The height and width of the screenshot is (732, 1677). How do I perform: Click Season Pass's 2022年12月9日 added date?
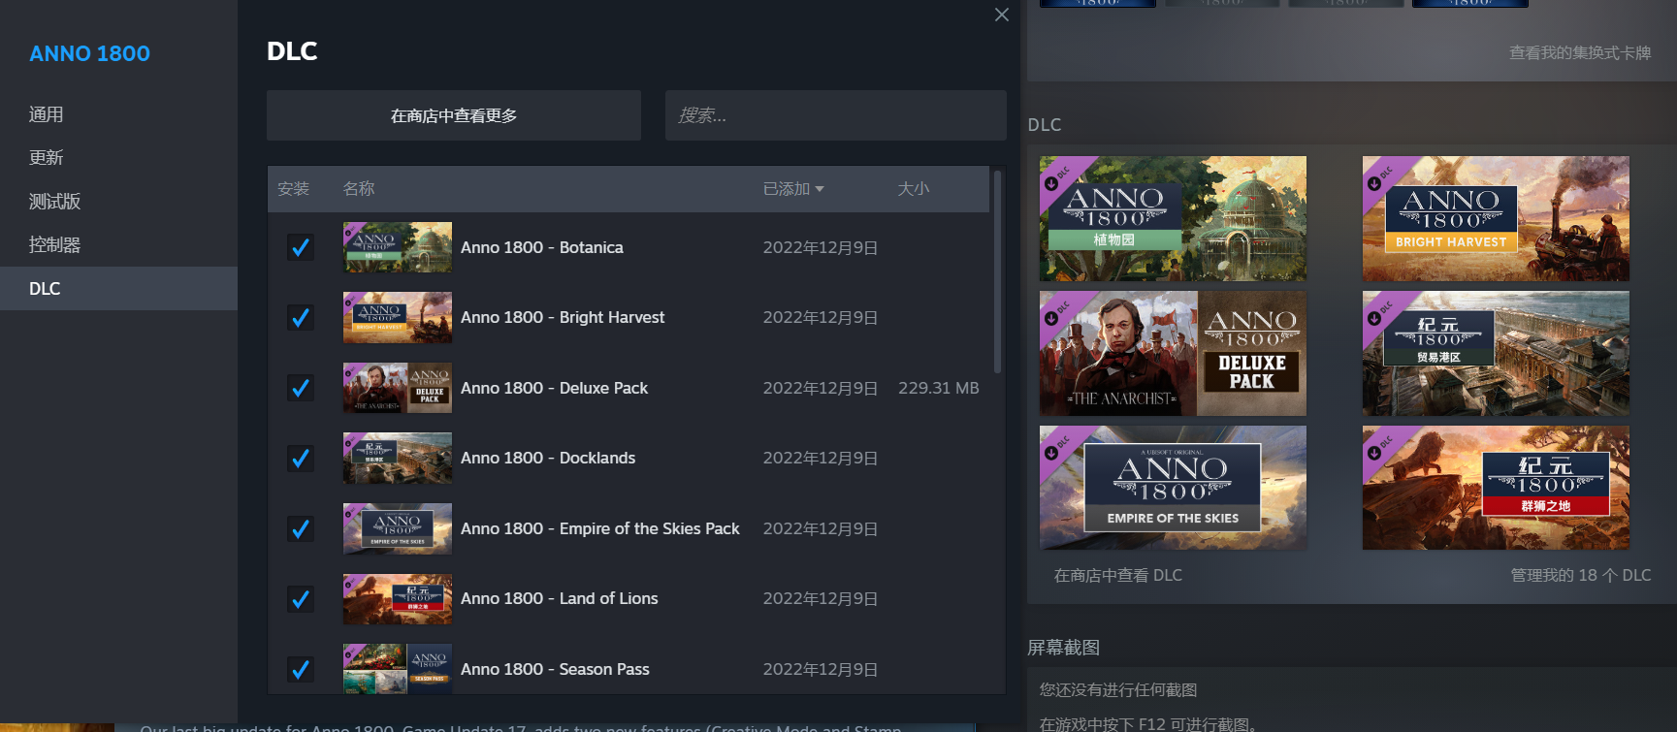(x=821, y=669)
